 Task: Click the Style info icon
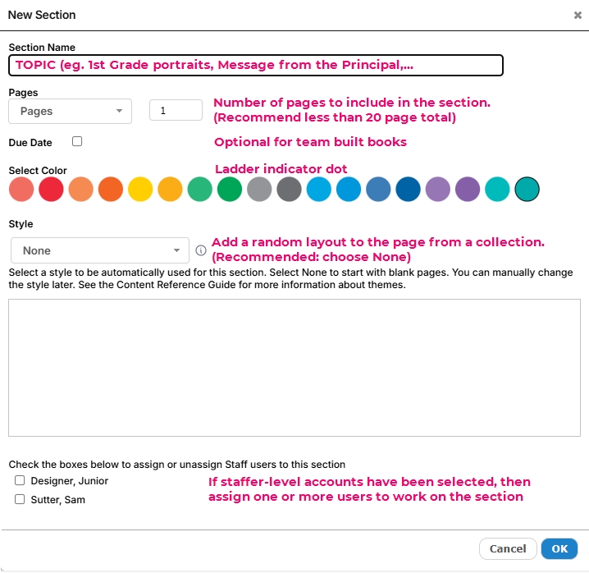(x=201, y=250)
